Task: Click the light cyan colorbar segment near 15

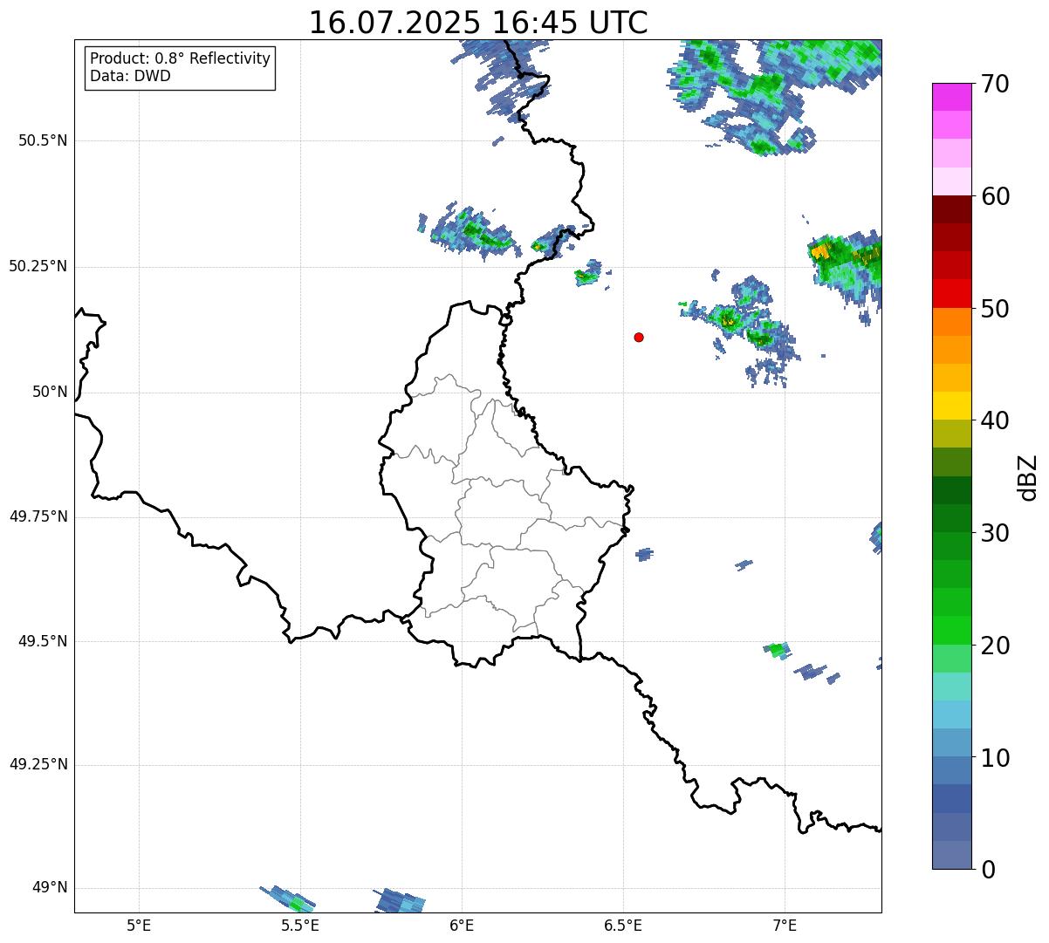Action: coord(952,687)
